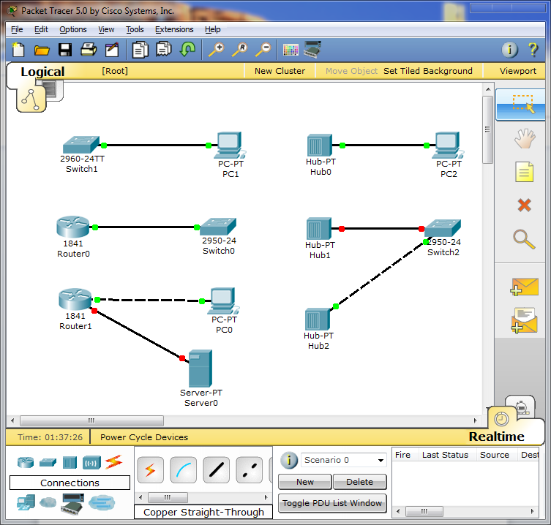The width and height of the screenshot is (551, 525).
Task: Open the Edit menu
Action: (41, 29)
